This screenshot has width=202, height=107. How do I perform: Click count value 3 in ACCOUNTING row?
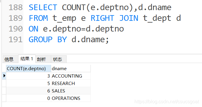[x=29, y=76]
